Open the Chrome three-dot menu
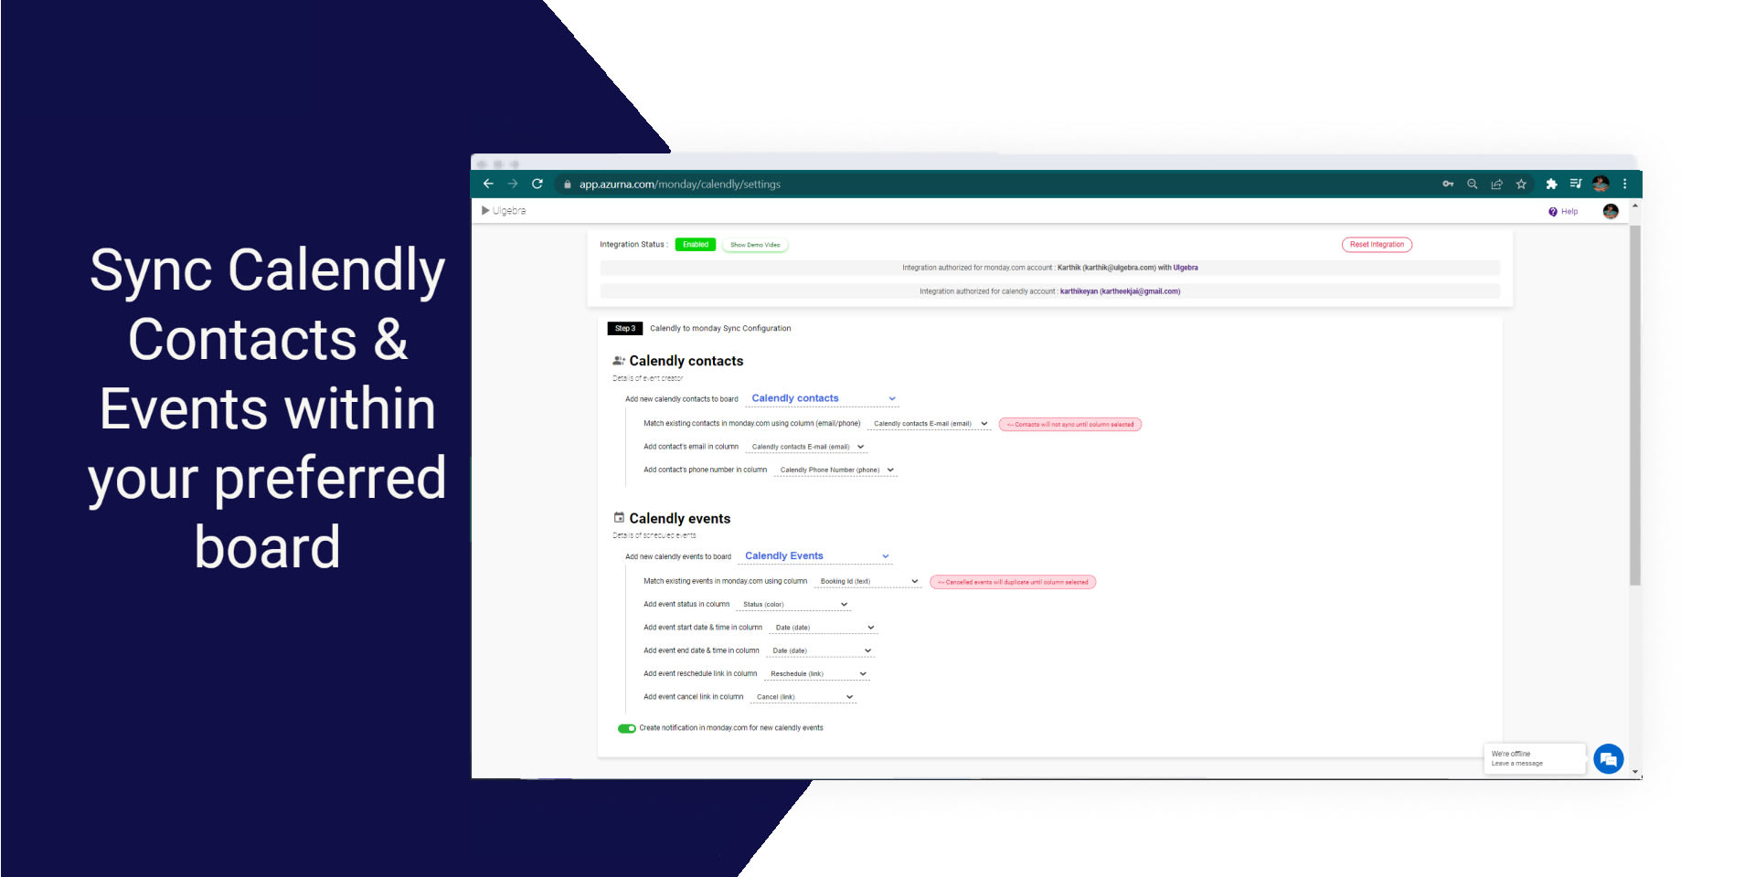 pos(1624,184)
